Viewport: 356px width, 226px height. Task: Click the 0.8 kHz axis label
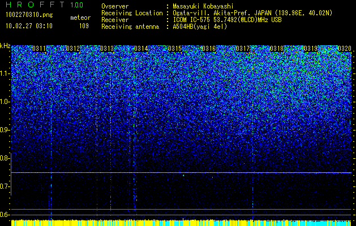pyautogui.click(x=5, y=158)
